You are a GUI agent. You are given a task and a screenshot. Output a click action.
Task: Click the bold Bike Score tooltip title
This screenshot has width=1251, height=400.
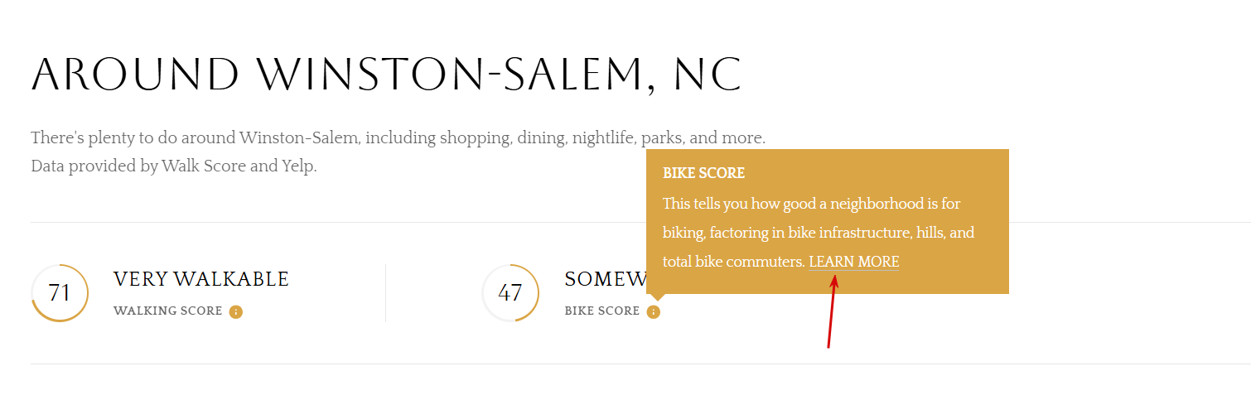click(x=704, y=173)
